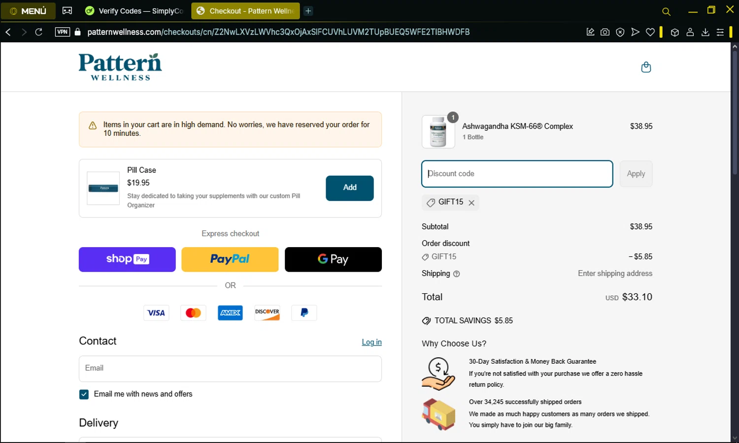Screen dimensions: 739x443
Task: Check out using Google Pay
Action: (x=333, y=259)
